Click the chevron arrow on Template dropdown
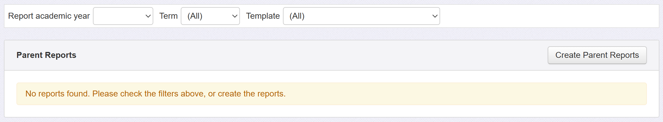The height and width of the screenshot is (122, 663). point(435,16)
